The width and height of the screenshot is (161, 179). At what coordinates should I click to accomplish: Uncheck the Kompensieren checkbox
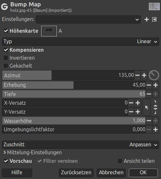point(6,50)
